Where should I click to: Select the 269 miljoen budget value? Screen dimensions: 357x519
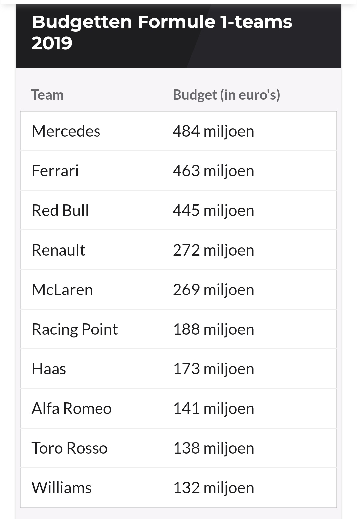click(213, 290)
